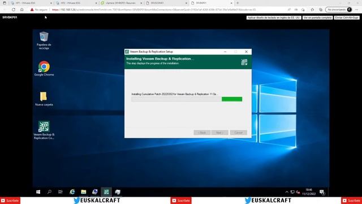Open taskbar search magnifier
The image size is (362, 204).
49,192
